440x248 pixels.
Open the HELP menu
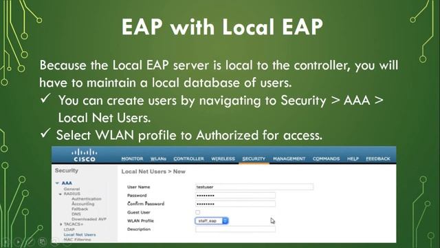[353, 159]
